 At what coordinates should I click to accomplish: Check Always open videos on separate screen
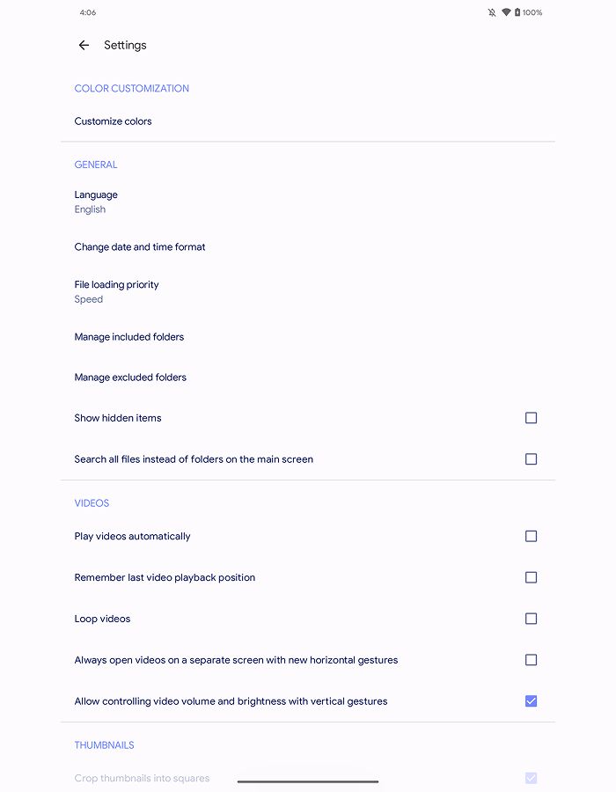[x=531, y=660]
